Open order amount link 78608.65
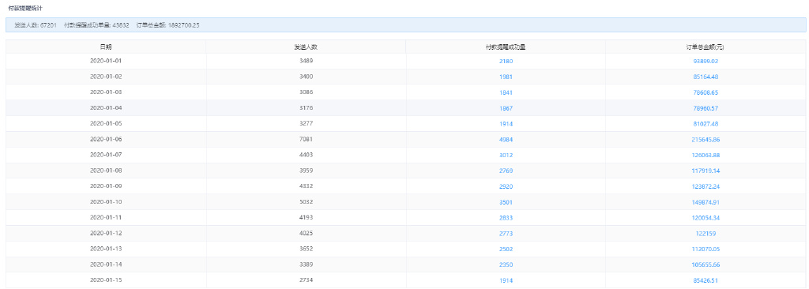The width and height of the screenshot is (809, 289). point(706,92)
